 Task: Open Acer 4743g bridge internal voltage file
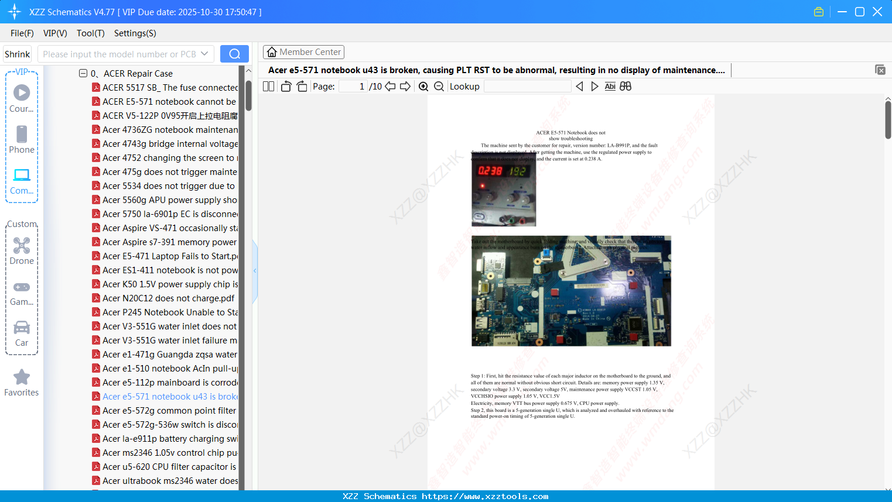(165, 143)
